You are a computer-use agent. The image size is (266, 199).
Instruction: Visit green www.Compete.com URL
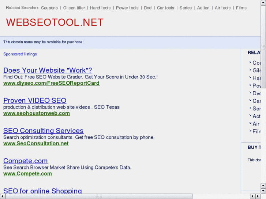point(28,173)
